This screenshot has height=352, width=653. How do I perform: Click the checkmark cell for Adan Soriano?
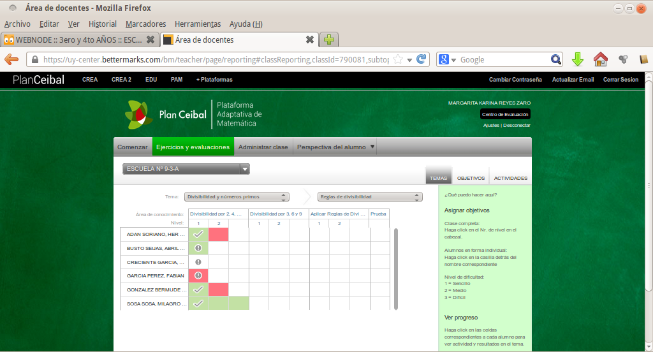click(x=198, y=234)
